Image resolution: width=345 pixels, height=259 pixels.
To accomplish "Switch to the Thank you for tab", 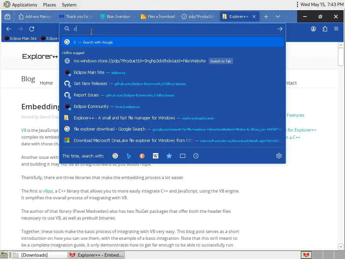I will pyautogui.click(x=76, y=17).
